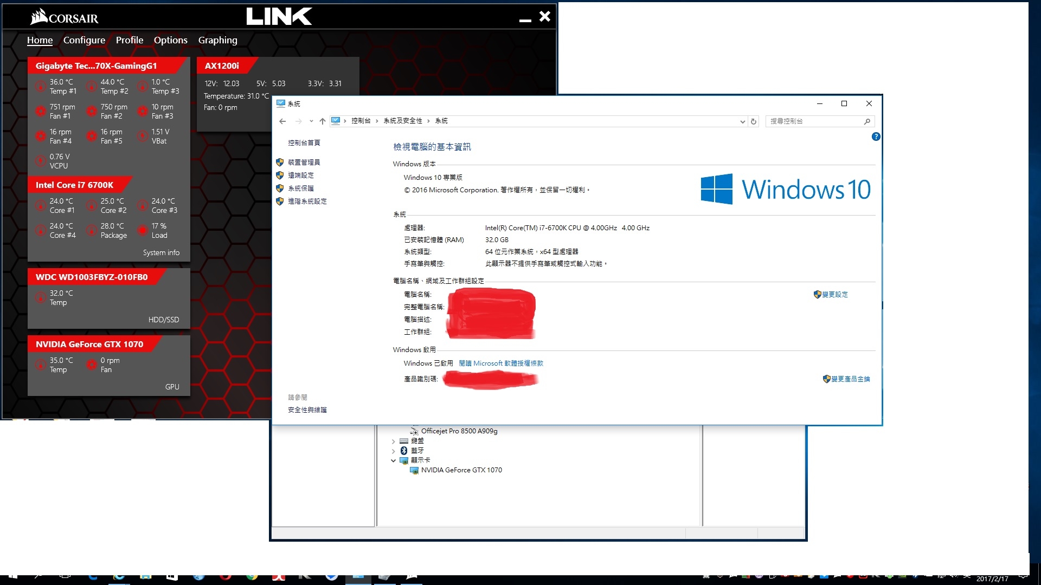Expand the 藍牙 node in Device Manager
The width and height of the screenshot is (1041, 585).
click(x=393, y=451)
